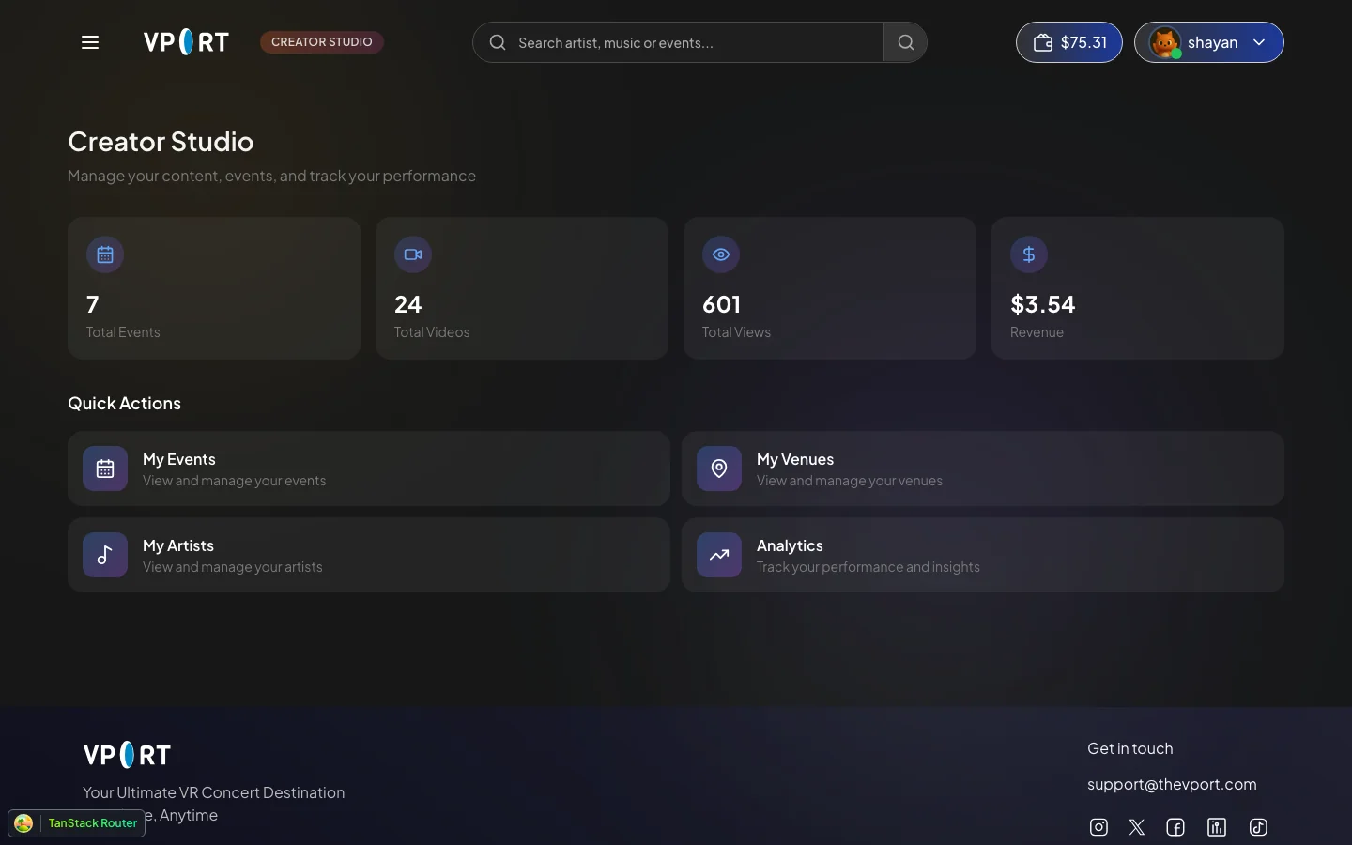Select the 24 Total Videos card
Viewport: 1352px width, 845px height.
click(x=522, y=288)
